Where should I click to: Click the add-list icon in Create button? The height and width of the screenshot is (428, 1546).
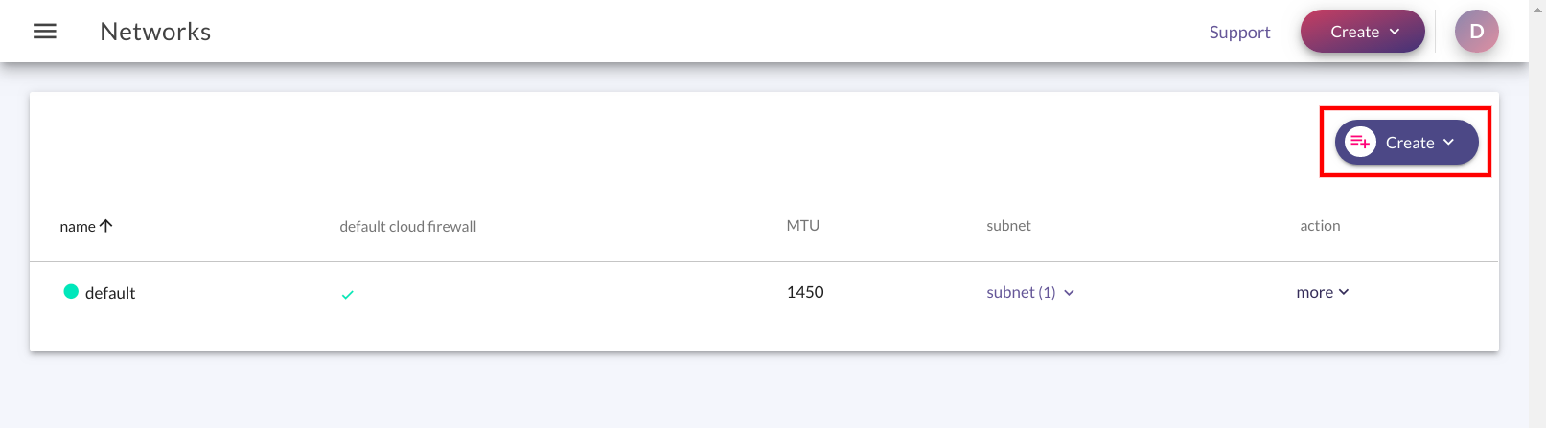pyautogui.click(x=1360, y=143)
